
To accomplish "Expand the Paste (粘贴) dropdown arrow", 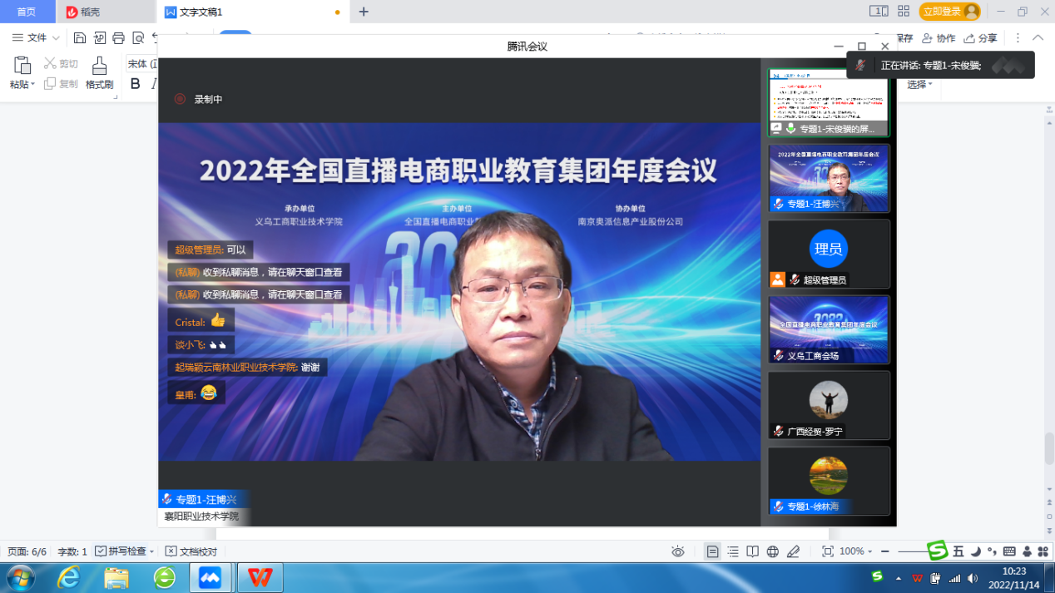I will (x=33, y=85).
